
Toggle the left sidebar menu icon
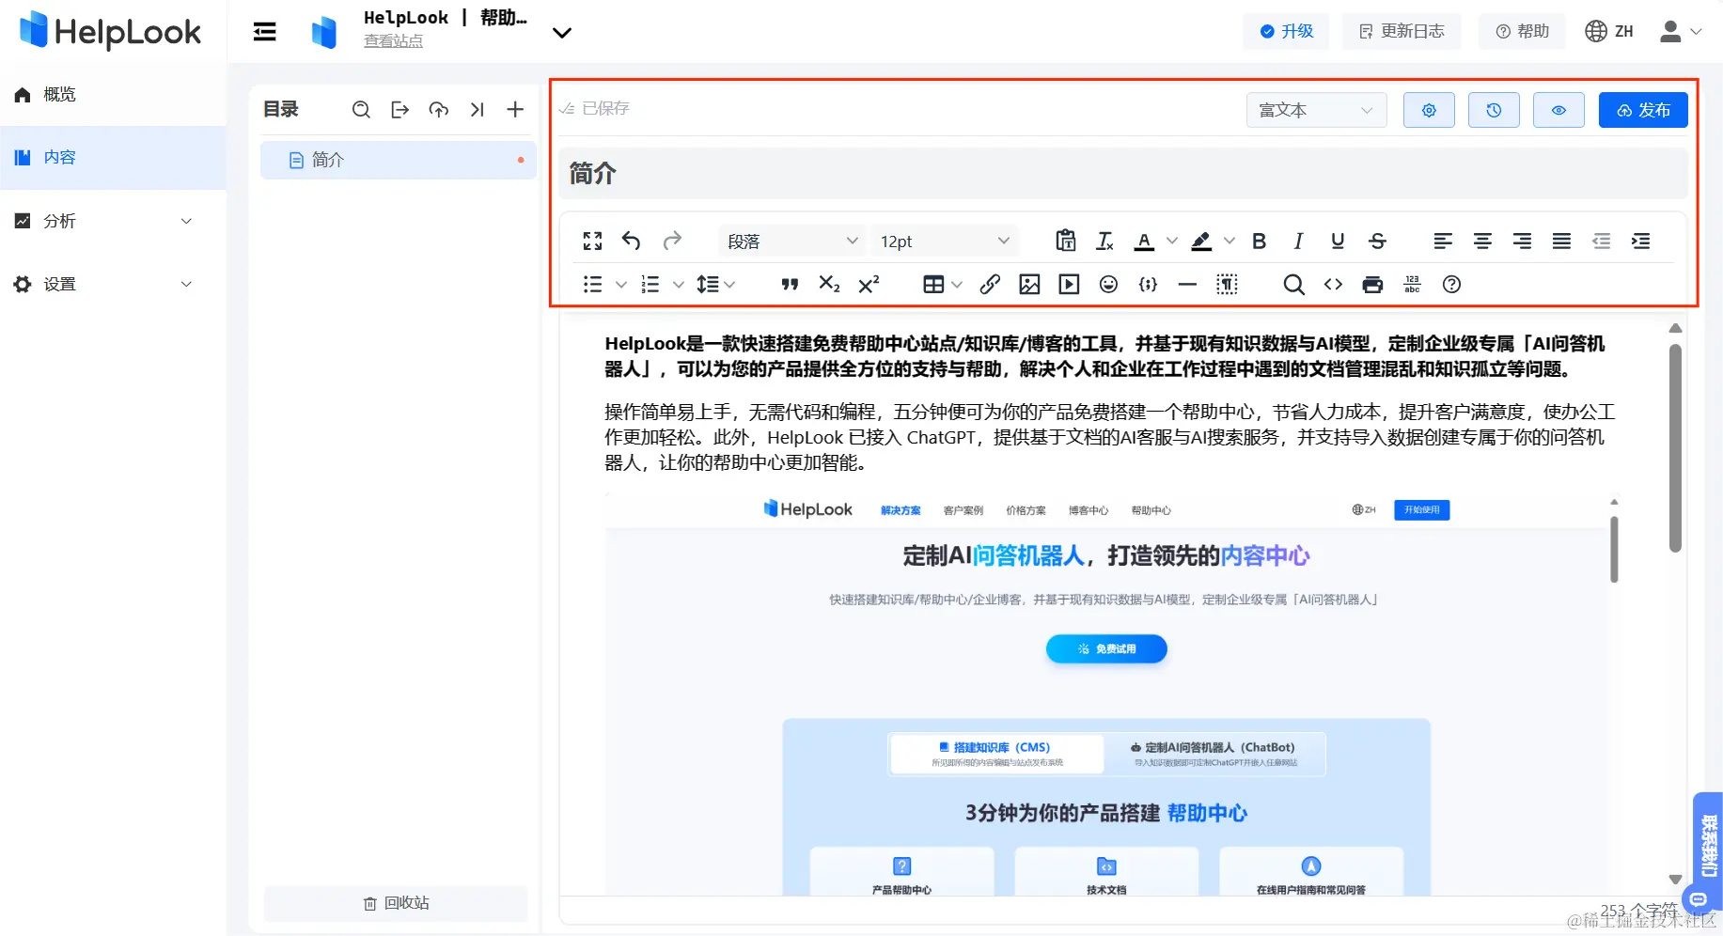click(x=265, y=32)
